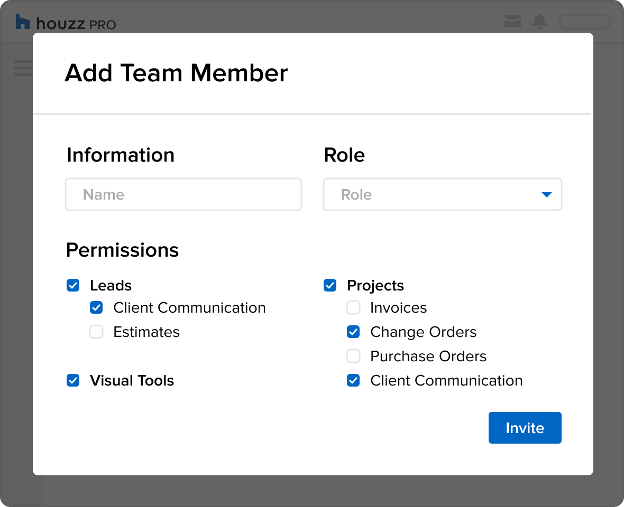Uncheck Client Communication under Leads
This screenshot has width=624, height=507.
point(96,307)
